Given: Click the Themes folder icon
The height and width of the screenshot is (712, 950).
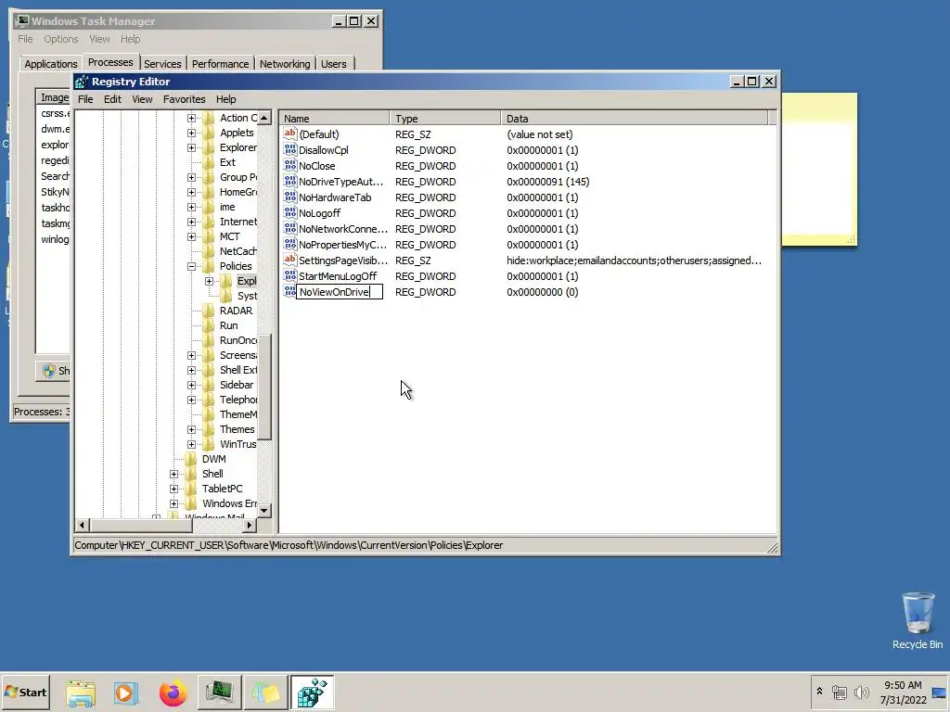Looking at the screenshot, I should 209,429.
